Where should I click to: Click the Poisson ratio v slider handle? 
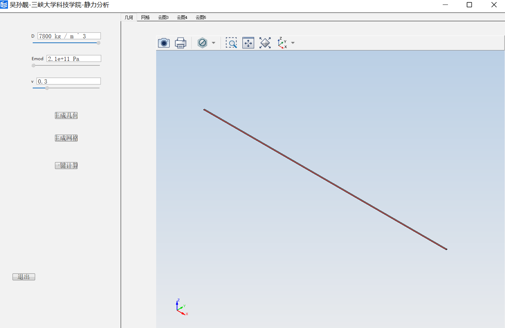click(47, 88)
